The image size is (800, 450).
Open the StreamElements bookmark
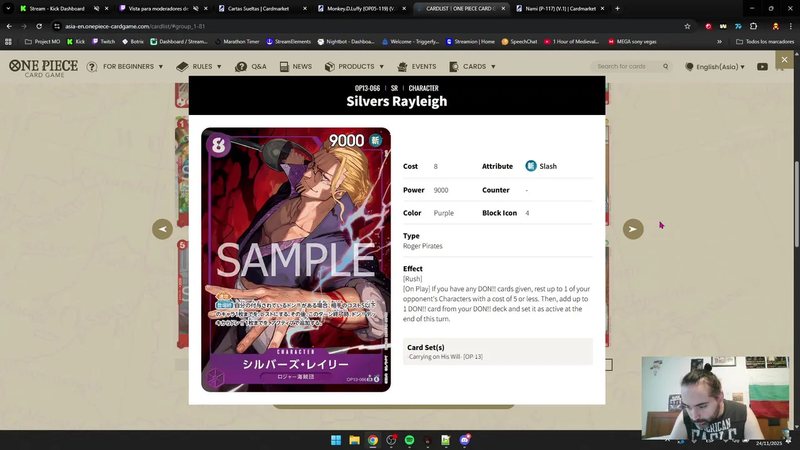pos(288,42)
